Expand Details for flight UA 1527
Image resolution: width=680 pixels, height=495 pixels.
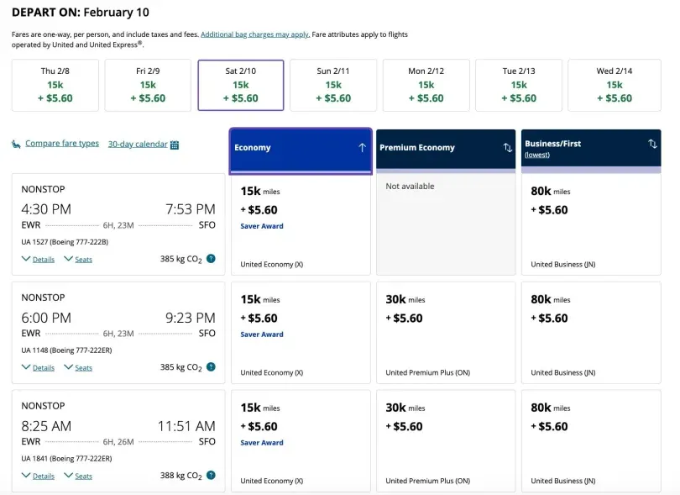tap(38, 260)
